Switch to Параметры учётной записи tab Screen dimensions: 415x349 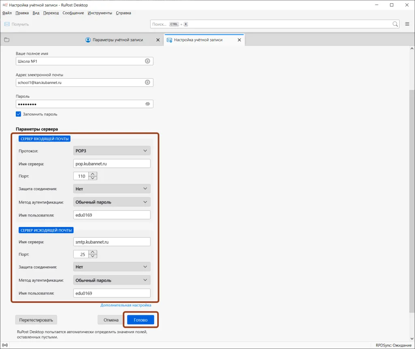(118, 40)
